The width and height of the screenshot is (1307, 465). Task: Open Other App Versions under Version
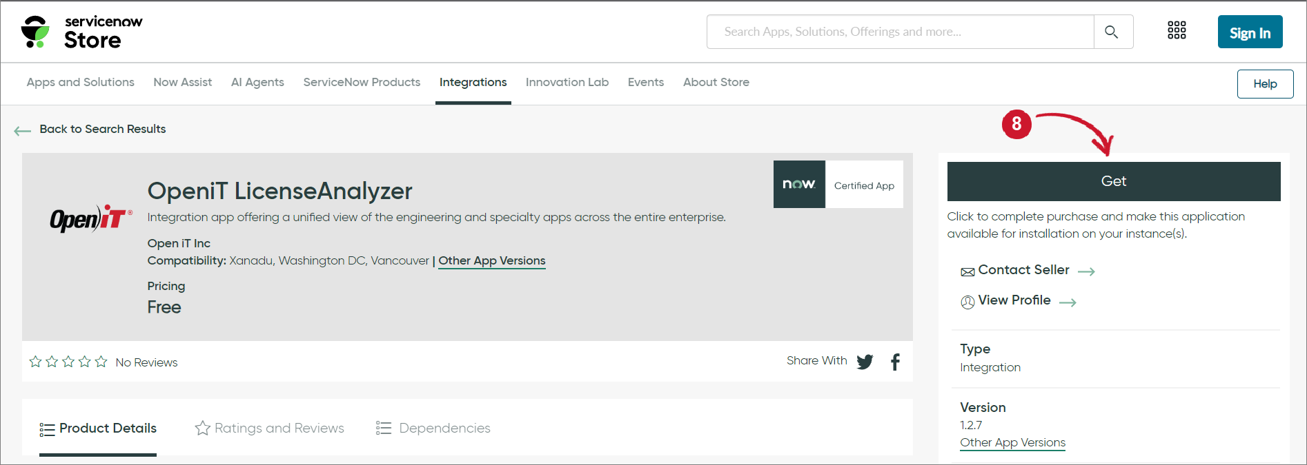[1012, 442]
